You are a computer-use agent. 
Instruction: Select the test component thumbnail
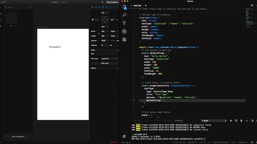click(11, 18)
